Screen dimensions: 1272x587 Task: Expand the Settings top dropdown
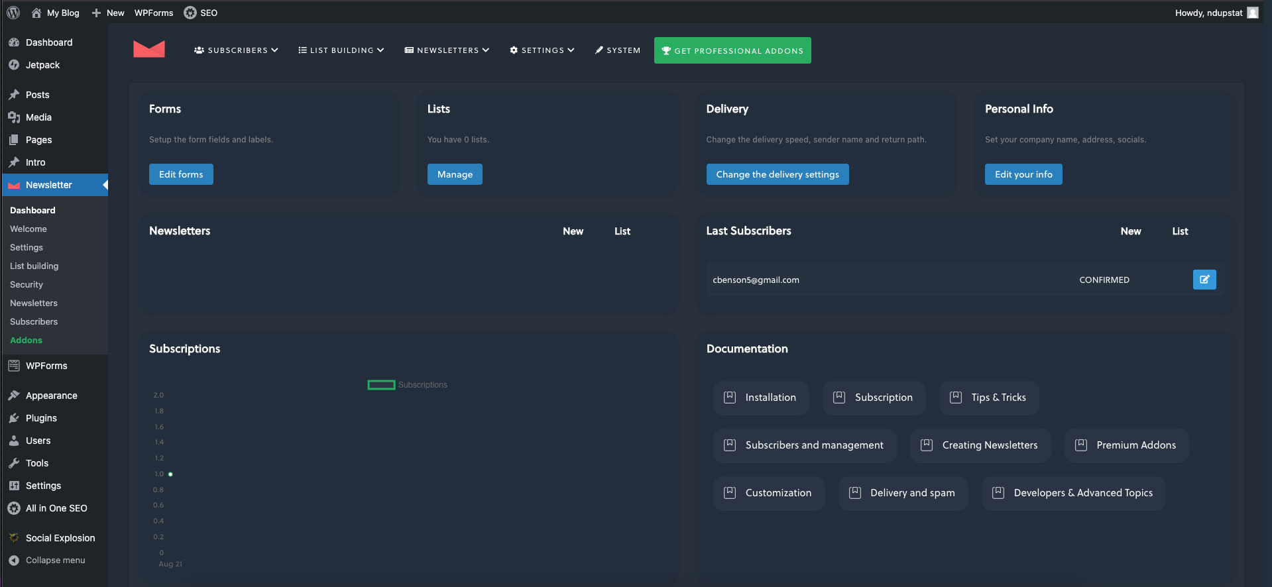(x=542, y=50)
